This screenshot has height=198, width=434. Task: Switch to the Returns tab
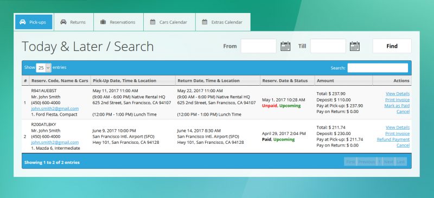point(74,22)
